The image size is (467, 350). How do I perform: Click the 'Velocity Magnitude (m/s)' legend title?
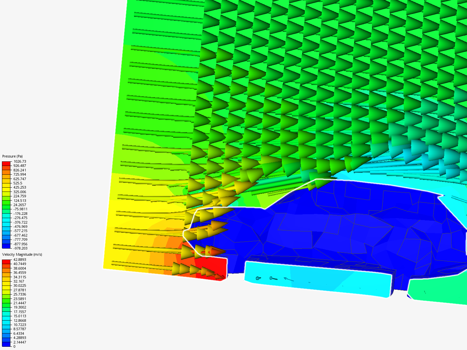pyautogui.click(x=22, y=254)
